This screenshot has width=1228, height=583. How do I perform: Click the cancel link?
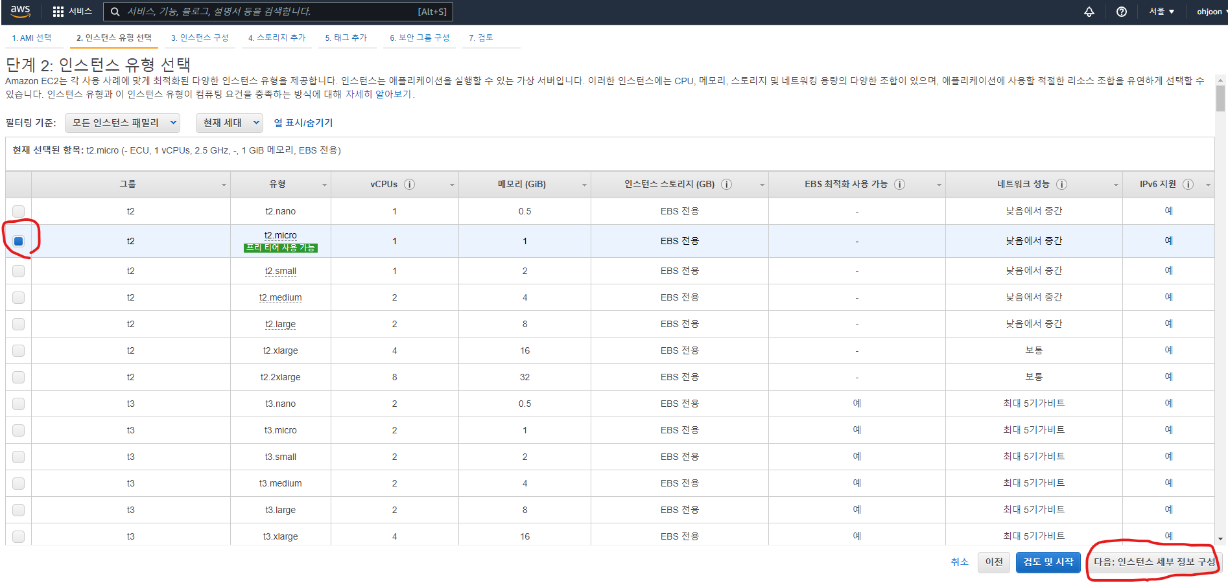point(960,562)
